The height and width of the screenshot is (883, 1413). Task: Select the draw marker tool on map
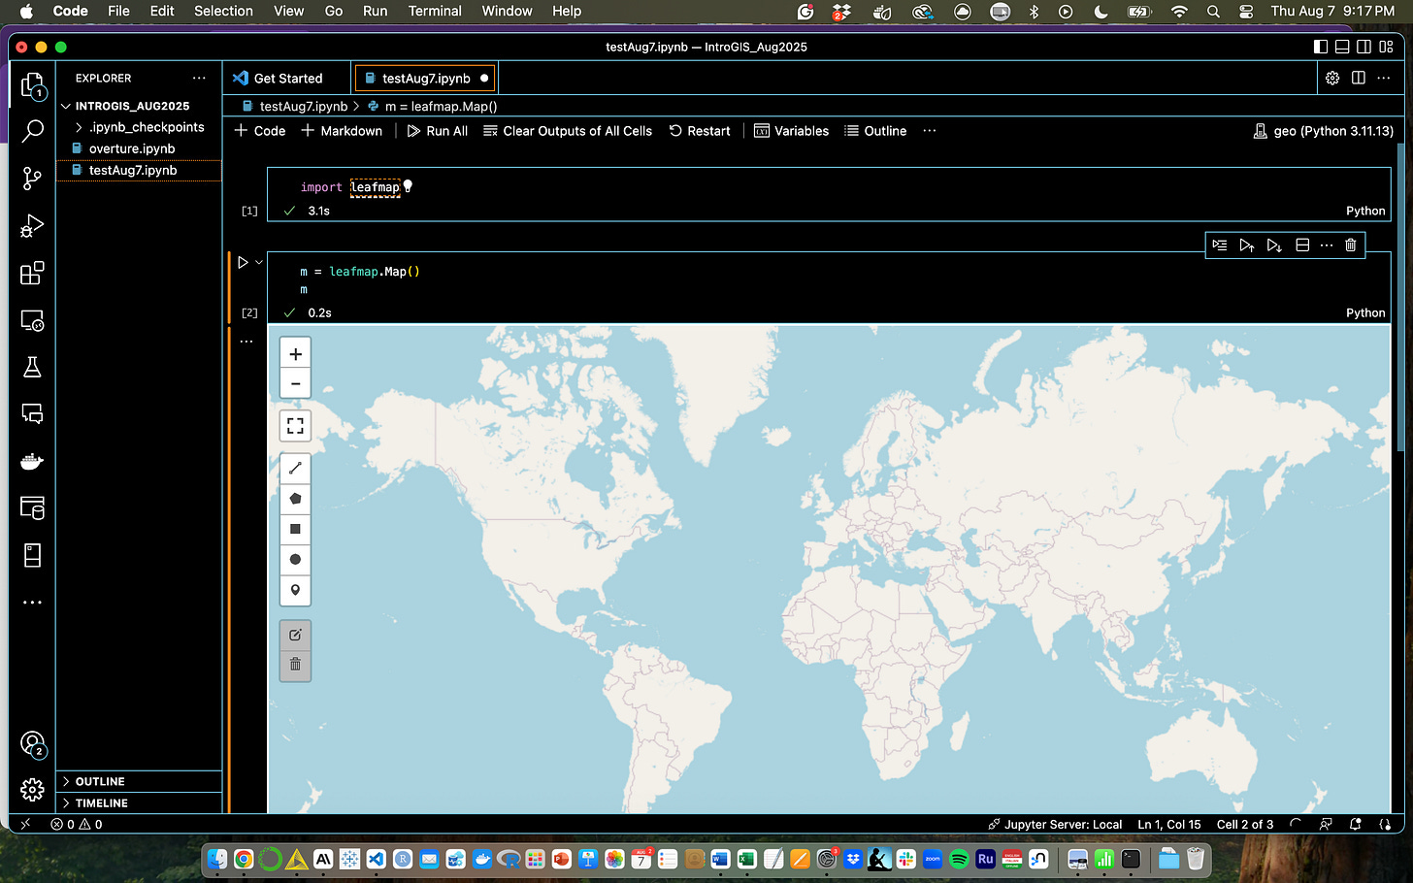coord(295,590)
